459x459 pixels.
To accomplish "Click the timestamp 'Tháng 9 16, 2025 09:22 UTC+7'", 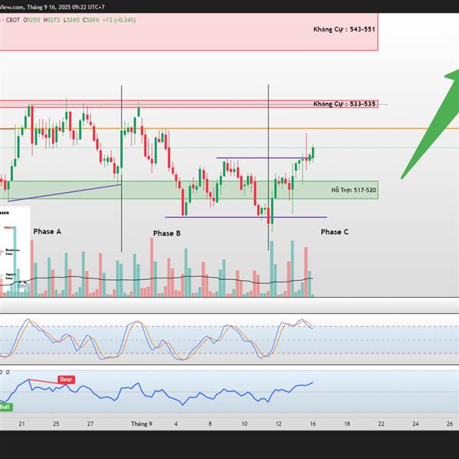I will [66, 7].
